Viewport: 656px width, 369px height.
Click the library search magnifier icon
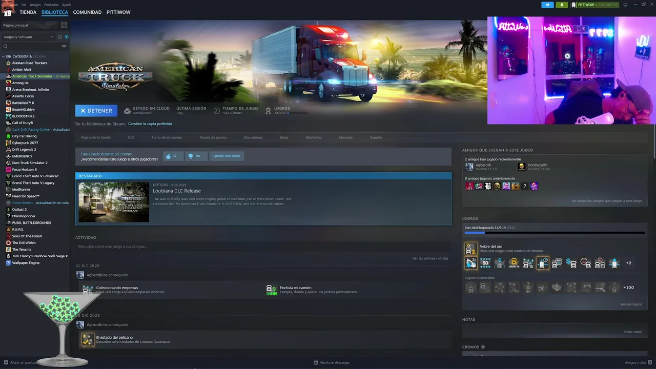(6, 47)
